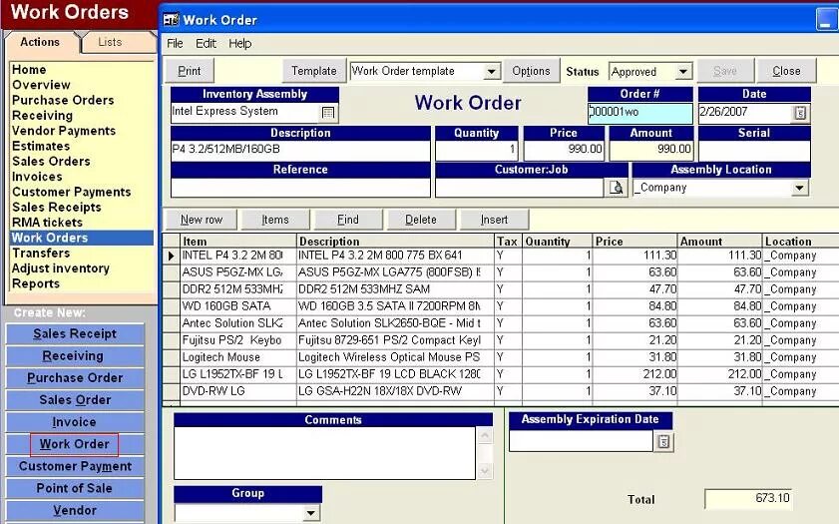Click the Description column header
This screenshot has width=839, height=524.
tap(395, 242)
